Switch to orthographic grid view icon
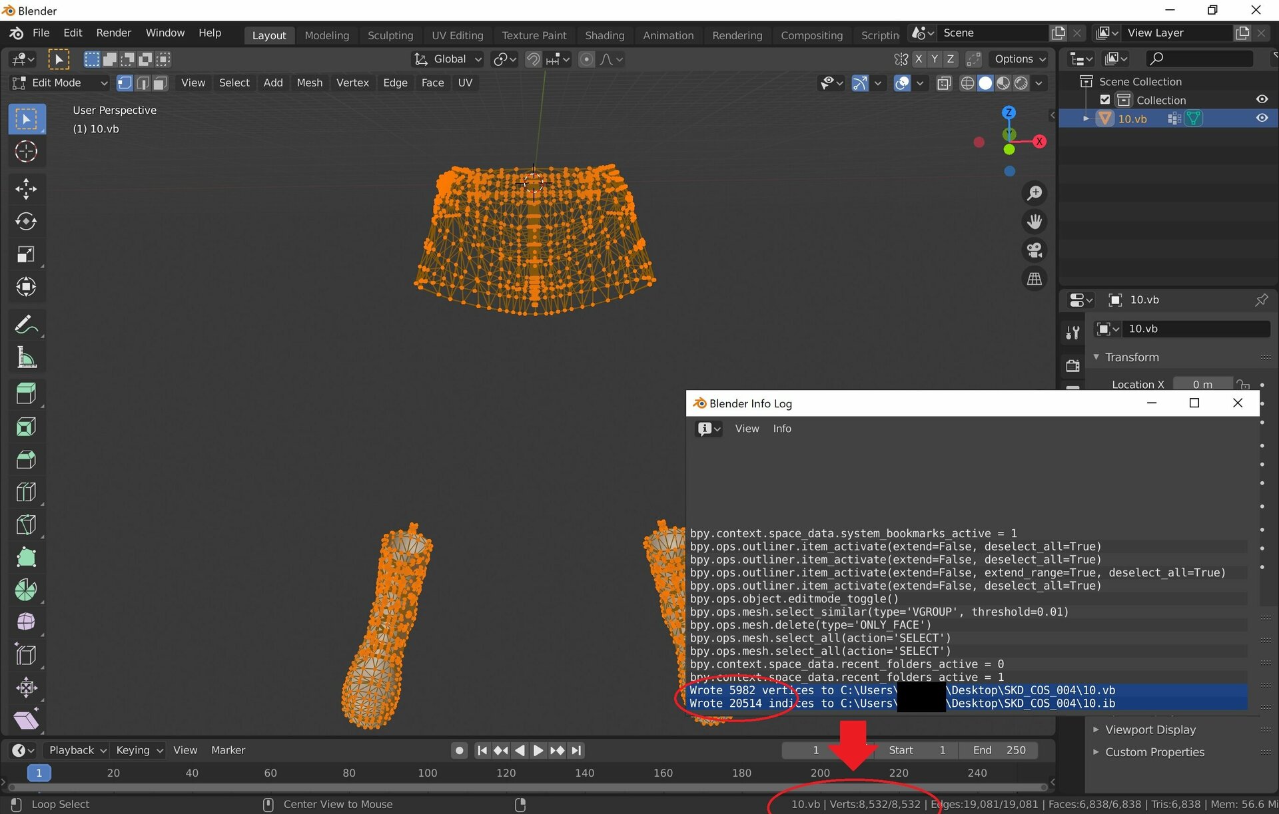 1034,279
